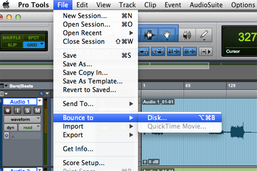Click bar 129 on the ruler
257x171 pixels.
[x=232, y=86]
